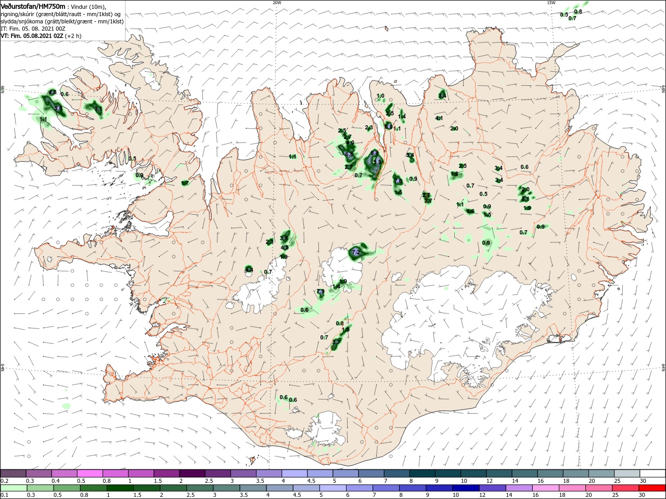Click the red legend swatch labeled 30
666x499 pixels.
coord(652,488)
